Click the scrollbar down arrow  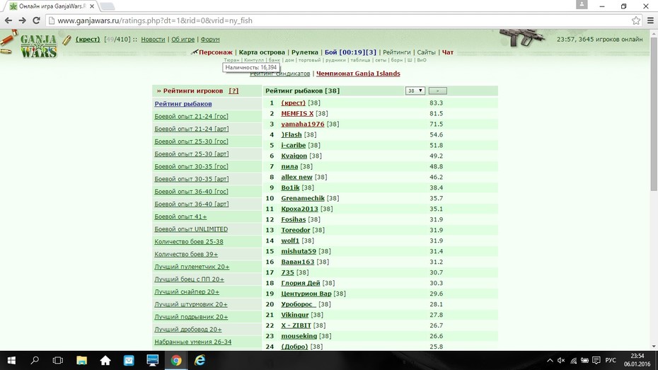[x=654, y=347]
